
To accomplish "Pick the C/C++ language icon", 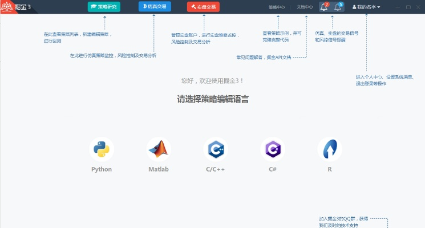I will click(x=216, y=149).
